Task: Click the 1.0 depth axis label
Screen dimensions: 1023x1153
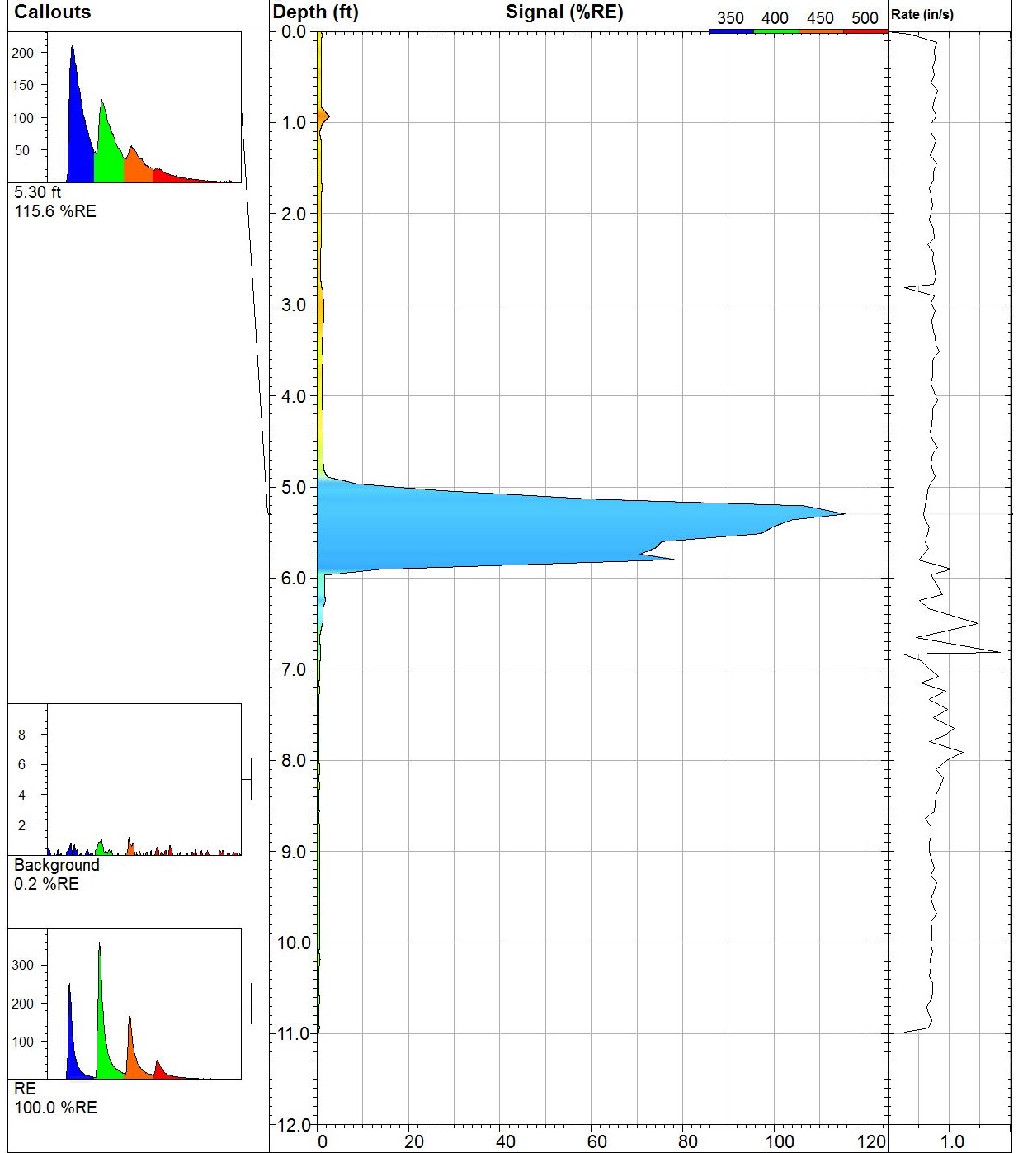Action: click(x=294, y=123)
